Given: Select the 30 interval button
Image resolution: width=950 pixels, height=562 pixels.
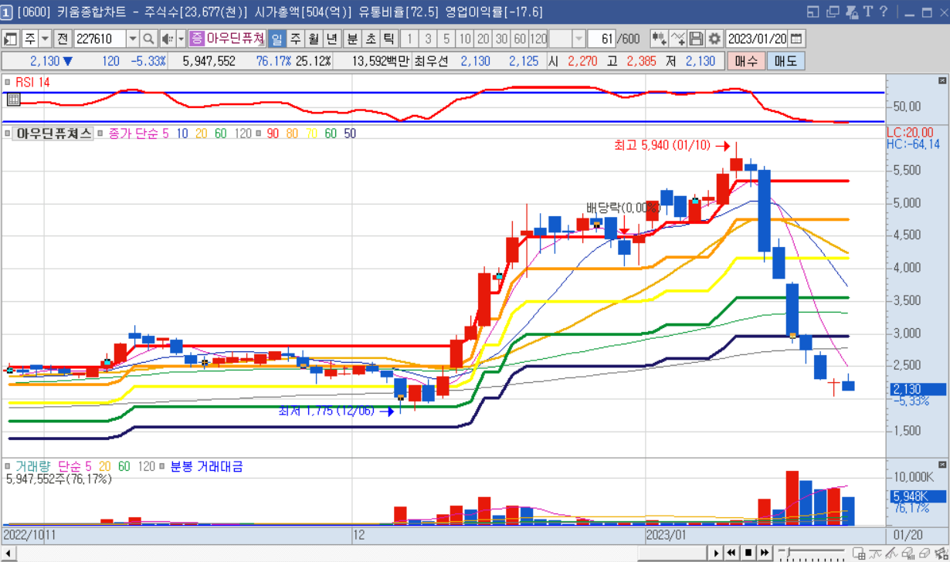Looking at the screenshot, I should [501, 39].
